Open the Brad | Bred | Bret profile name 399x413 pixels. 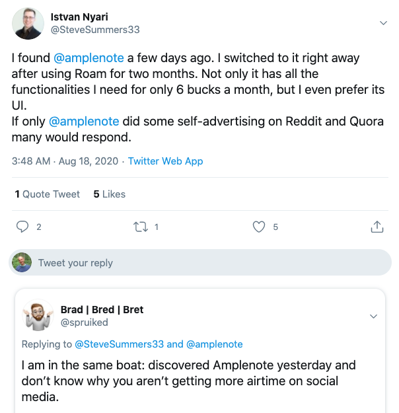(102, 309)
